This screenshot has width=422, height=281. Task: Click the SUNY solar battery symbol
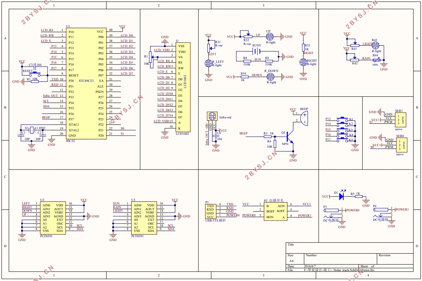tap(257, 51)
